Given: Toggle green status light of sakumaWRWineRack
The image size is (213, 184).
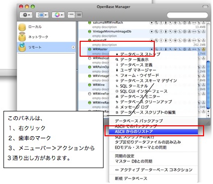Looking at the screenshot, I should (90, 23).
